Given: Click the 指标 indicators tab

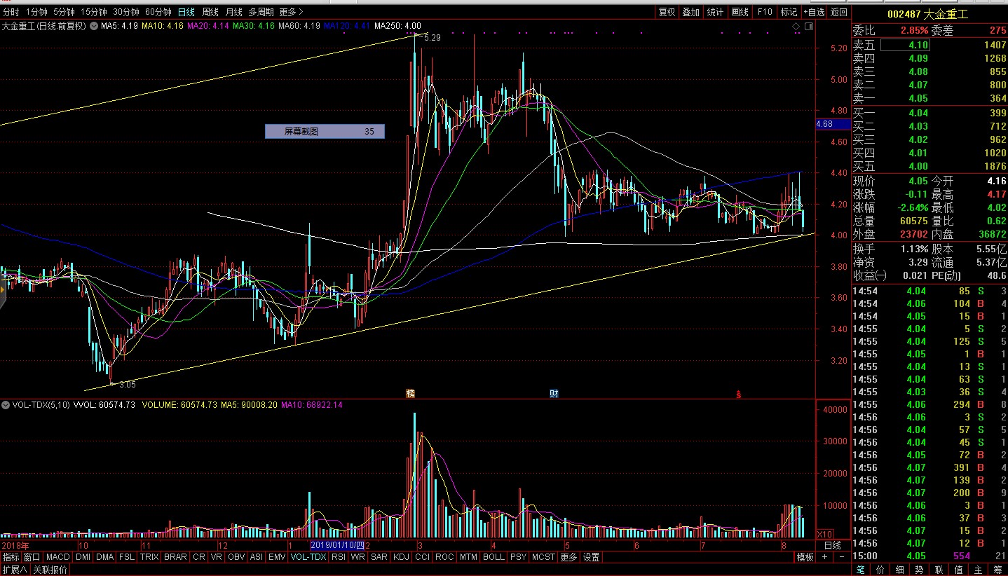Looking at the screenshot, I should click(11, 557).
